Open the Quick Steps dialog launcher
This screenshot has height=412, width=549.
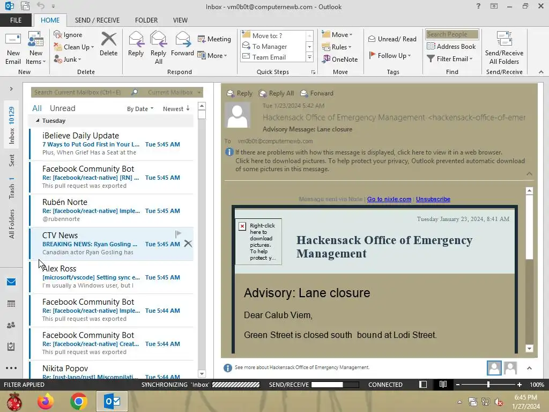[313, 72]
